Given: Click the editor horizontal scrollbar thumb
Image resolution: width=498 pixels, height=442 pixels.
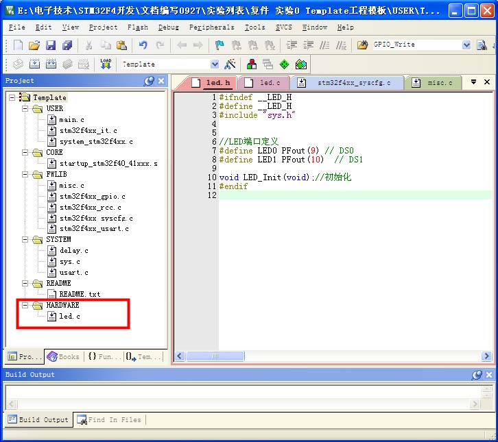Looking at the screenshot, I should [x=215, y=356].
